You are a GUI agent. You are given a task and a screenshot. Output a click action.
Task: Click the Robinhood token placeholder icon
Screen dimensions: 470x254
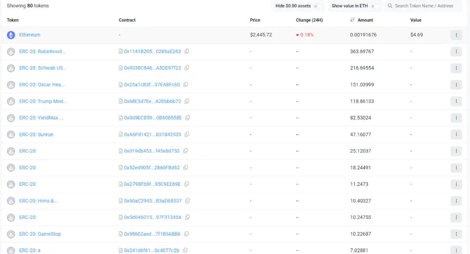11,52
